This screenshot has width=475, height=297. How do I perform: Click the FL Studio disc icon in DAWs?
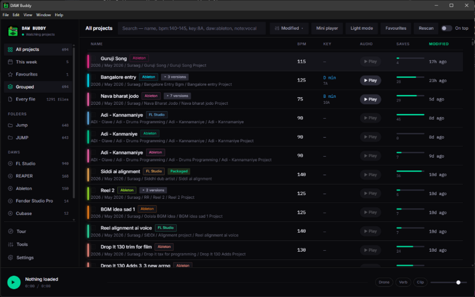coord(10,163)
